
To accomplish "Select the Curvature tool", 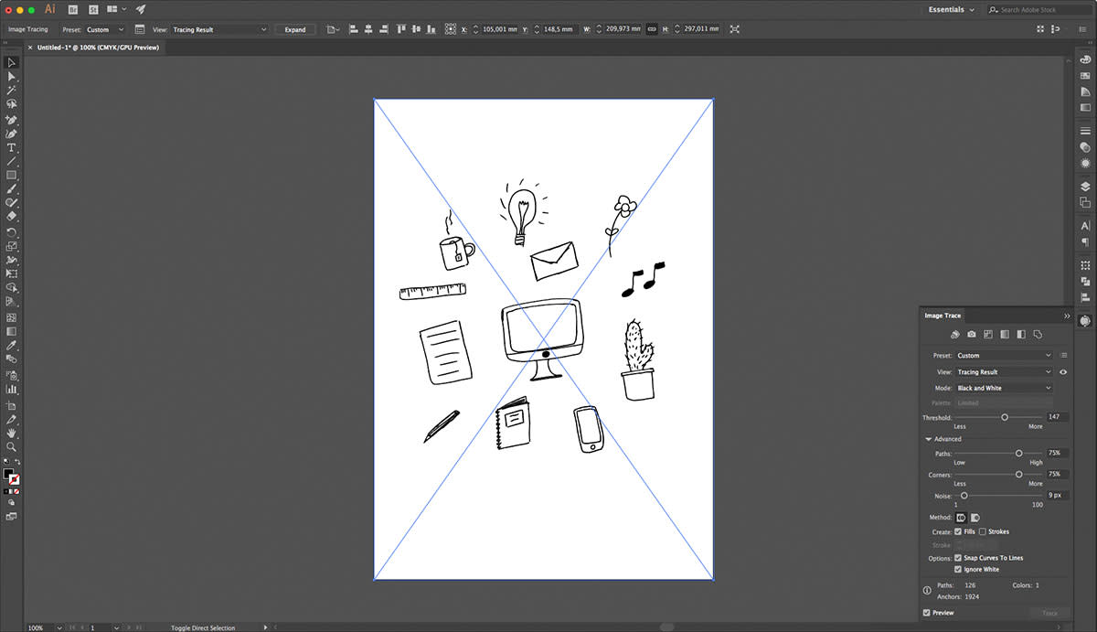I will point(12,134).
